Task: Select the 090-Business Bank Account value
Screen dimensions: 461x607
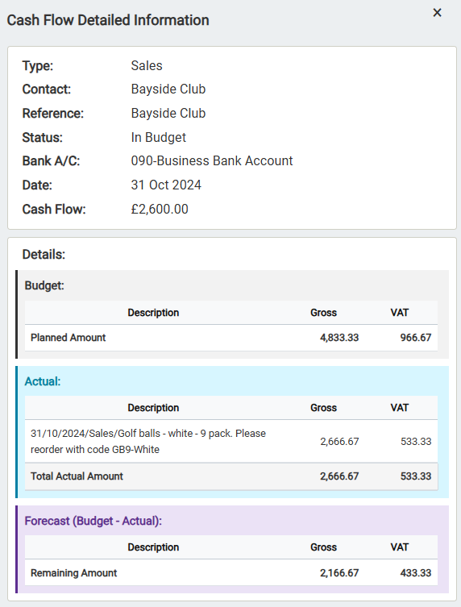Action: coord(212,160)
